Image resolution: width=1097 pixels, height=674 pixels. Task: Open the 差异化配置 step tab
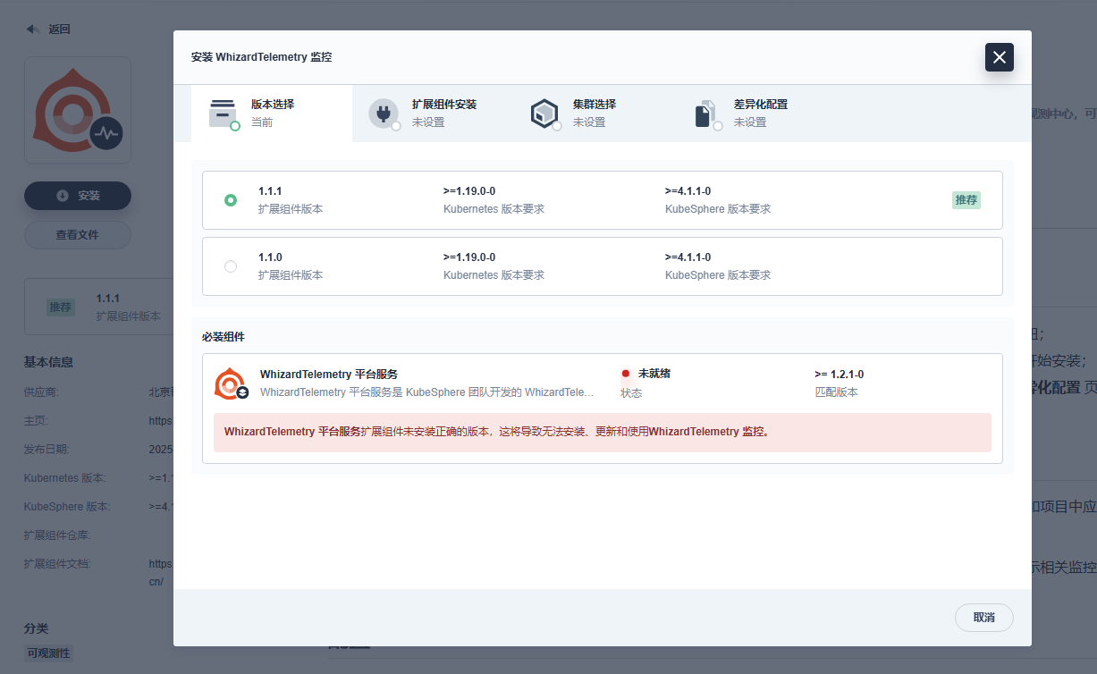click(755, 114)
